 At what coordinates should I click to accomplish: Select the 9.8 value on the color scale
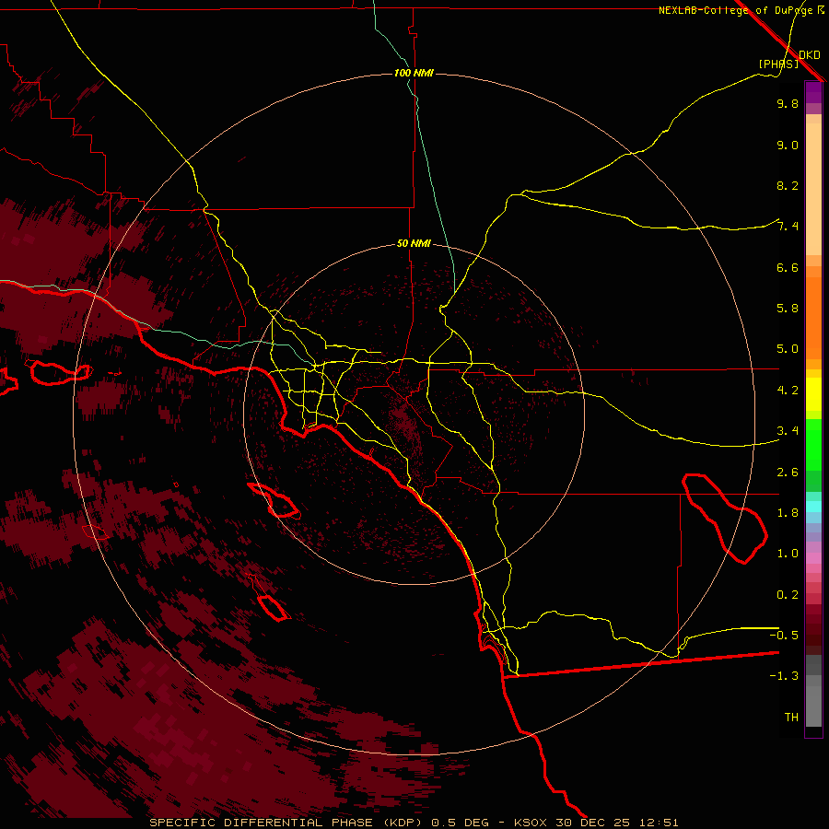click(x=788, y=103)
